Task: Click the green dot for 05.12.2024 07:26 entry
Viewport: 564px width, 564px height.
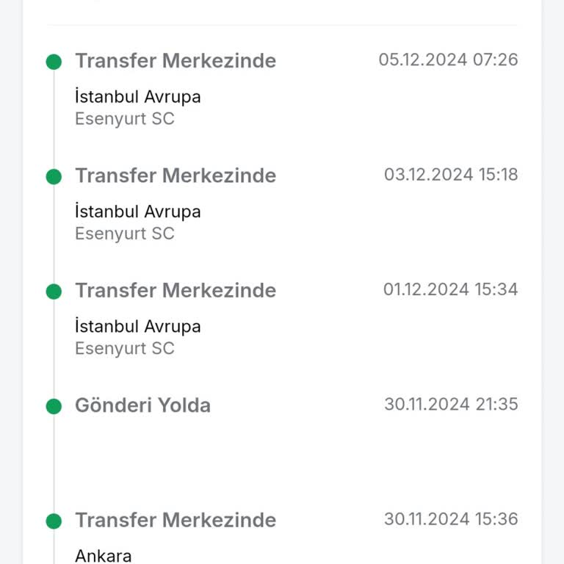Action: click(54, 62)
